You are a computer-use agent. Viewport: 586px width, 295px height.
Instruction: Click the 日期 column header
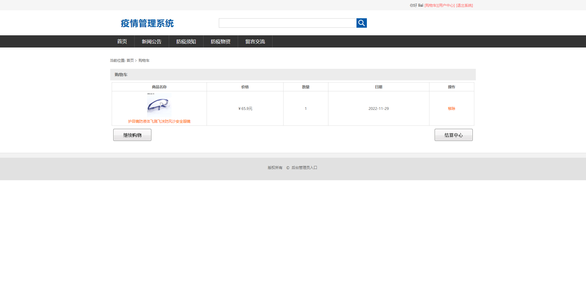[379, 87]
